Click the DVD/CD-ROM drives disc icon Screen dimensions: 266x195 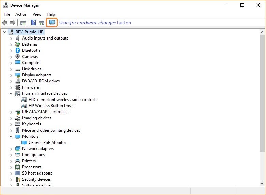click(18, 81)
